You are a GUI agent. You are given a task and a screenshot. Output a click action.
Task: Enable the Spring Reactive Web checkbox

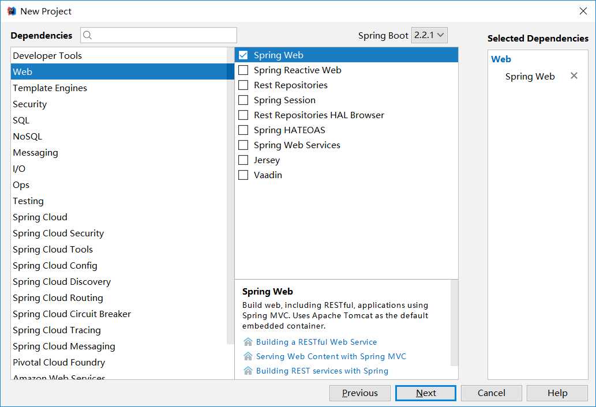[243, 70]
